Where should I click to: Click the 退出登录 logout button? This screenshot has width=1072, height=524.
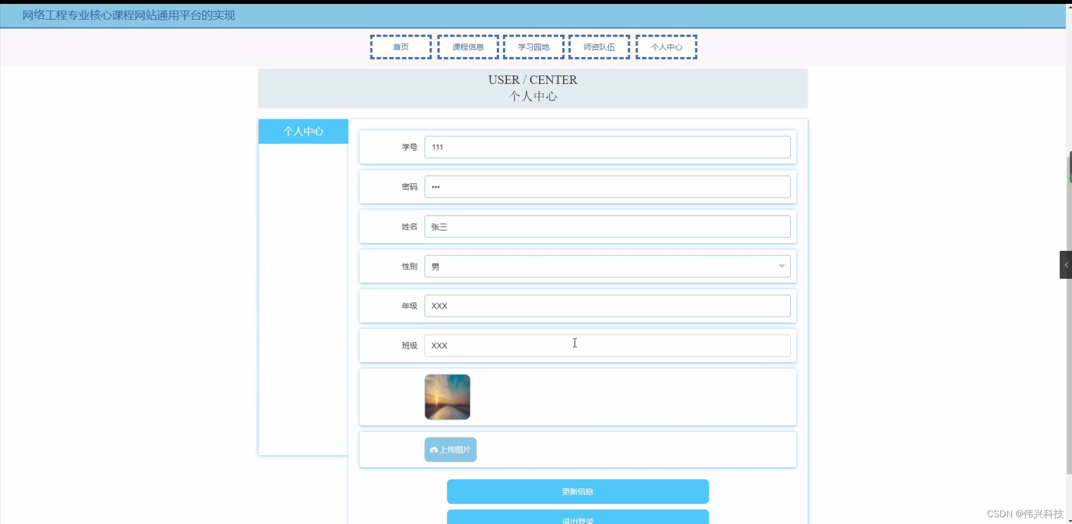coord(577,518)
